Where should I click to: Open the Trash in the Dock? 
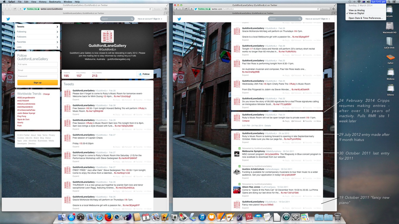(338, 217)
